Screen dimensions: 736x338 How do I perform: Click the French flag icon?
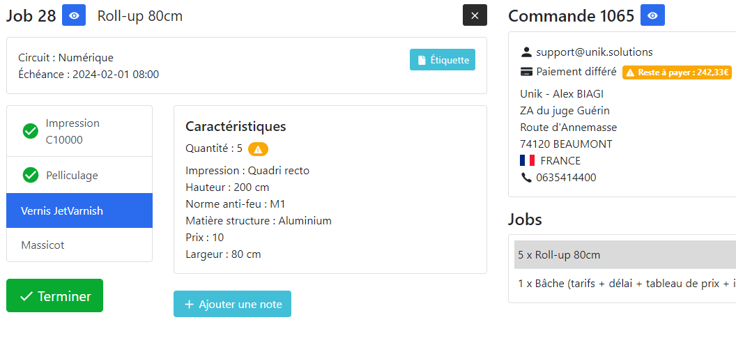tap(527, 160)
